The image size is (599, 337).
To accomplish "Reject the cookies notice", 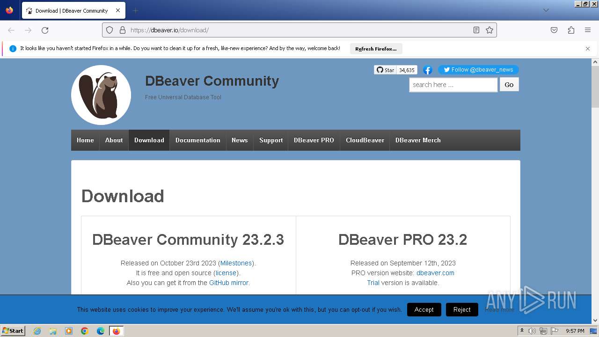I will [462, 309].
